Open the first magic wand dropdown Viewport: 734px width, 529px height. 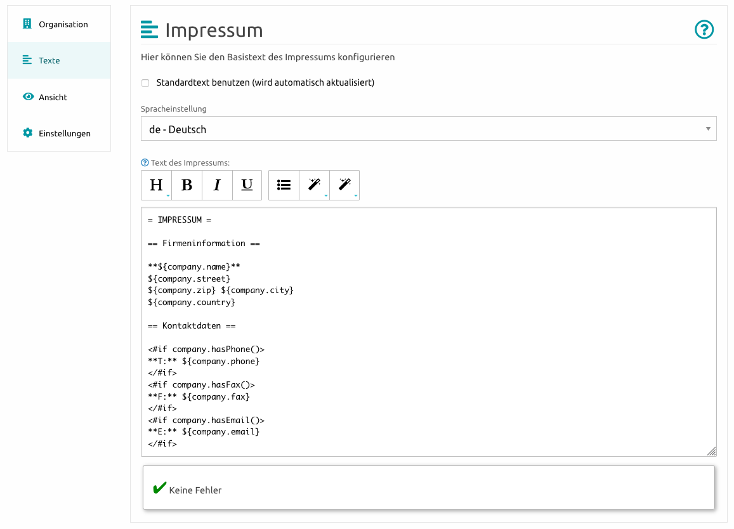(314, 185)
